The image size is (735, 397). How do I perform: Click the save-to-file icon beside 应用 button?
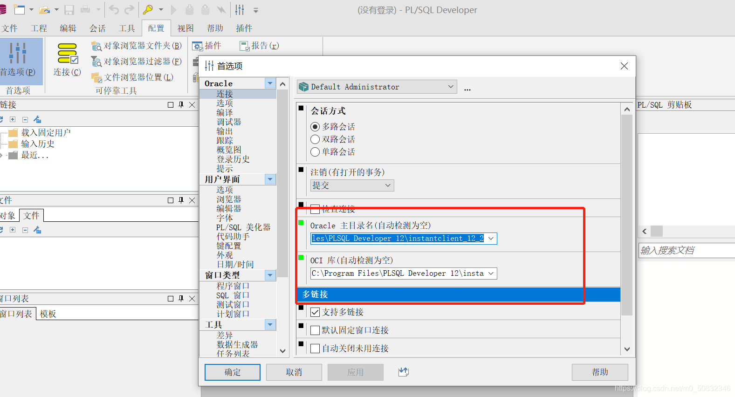(x=404, y=372)
